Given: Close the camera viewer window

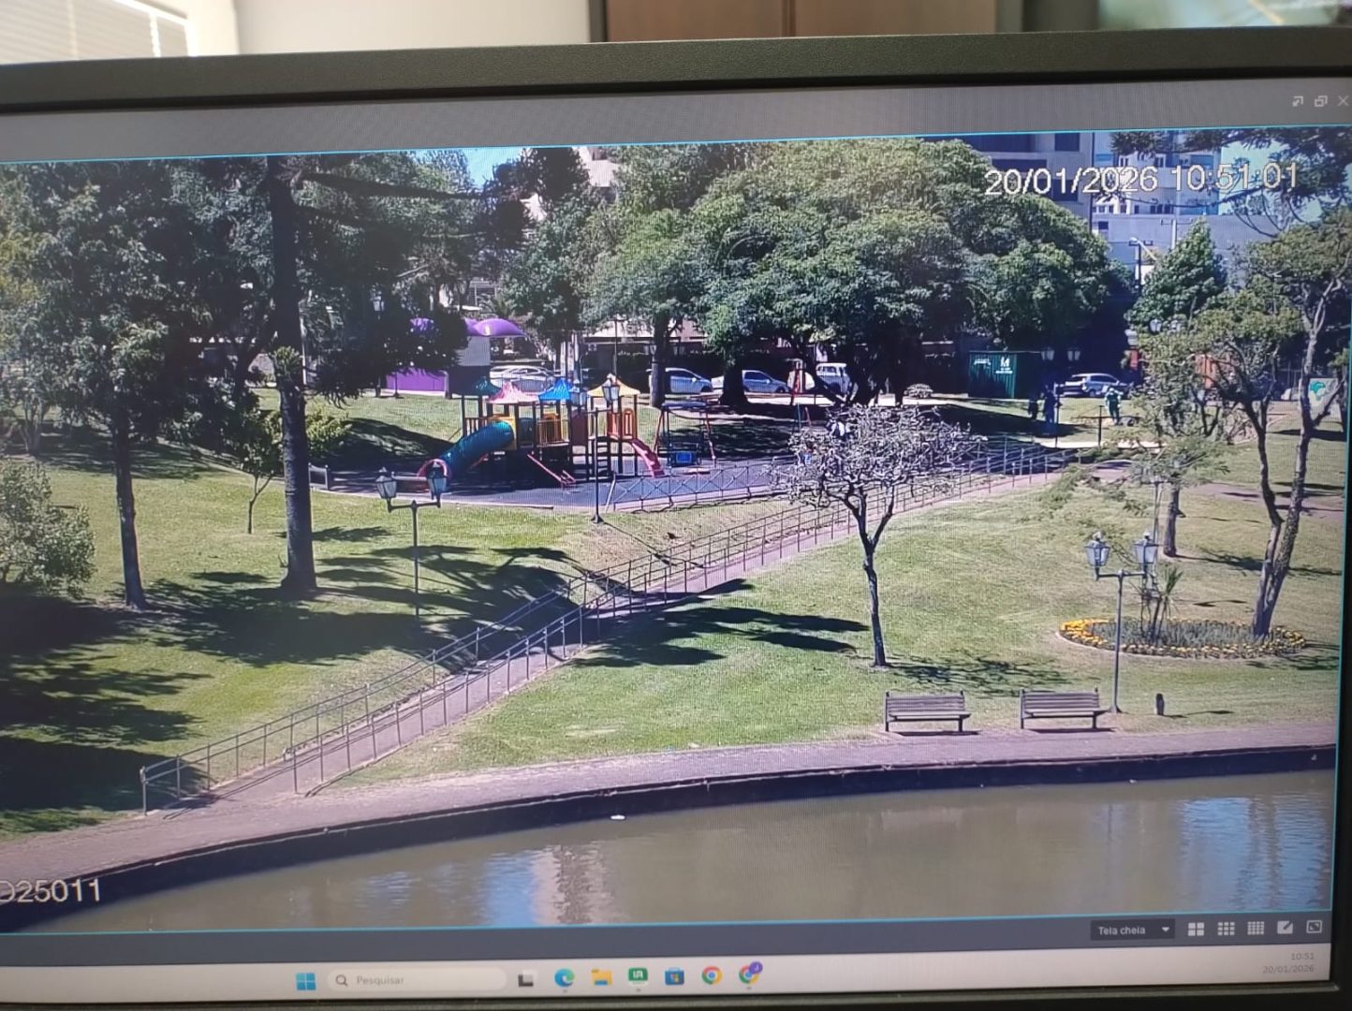Looking at the screenshot, I should pyautogui.click(x=1343, y=101).
